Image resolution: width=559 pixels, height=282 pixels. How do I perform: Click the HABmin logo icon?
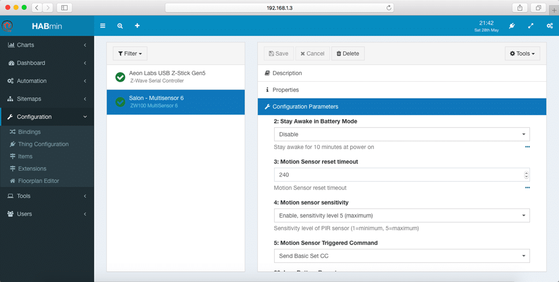[x=7, y=26]
